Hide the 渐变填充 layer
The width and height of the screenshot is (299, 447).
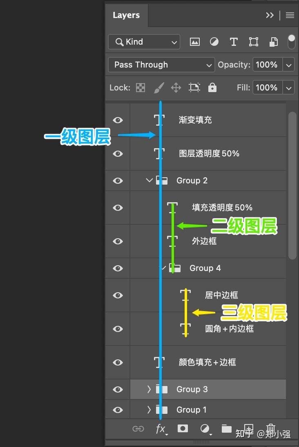(117, 120)
